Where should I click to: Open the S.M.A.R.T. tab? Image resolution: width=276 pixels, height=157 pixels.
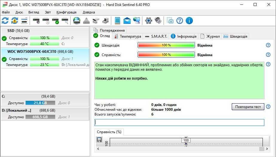[156, 36]
